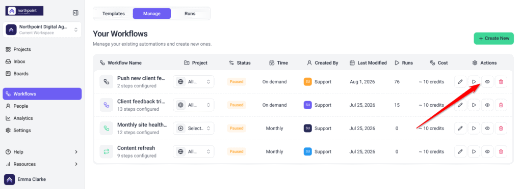This screenshot has height=189, width=522.
Task: View the Content refresh workflow with eye icon
Action: 487,151
